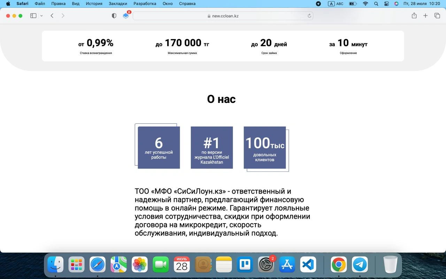The width and height of the screenshot is (446, 279).
Task: Open the layers extension icon with badge
Action: 126,15
